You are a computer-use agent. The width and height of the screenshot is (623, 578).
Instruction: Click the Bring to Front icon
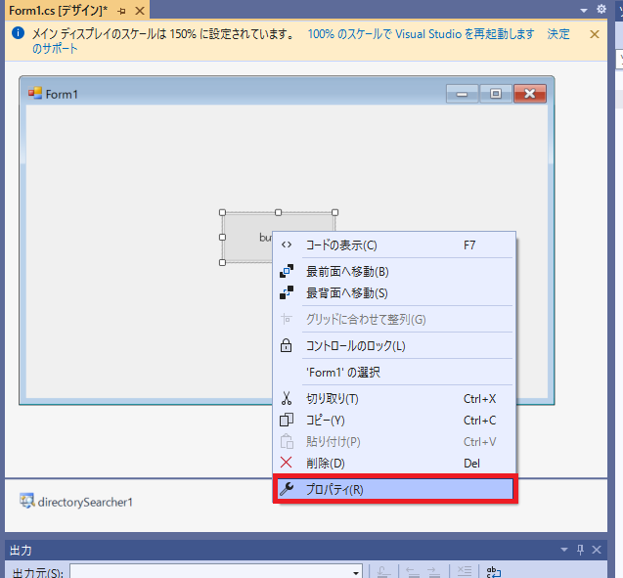[287, 271]
